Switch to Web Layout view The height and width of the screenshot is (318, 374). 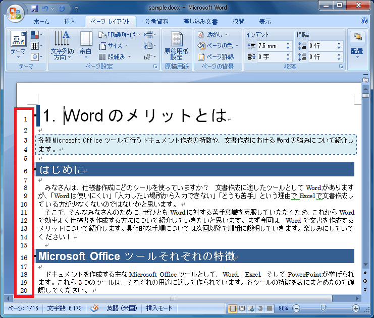[x=251, y=309]
